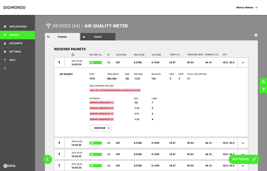Image resolution: width=267 pixels, height=171 pixels.
Task: Collapse the expanded first packet row
Action: [x=243, y=62]
